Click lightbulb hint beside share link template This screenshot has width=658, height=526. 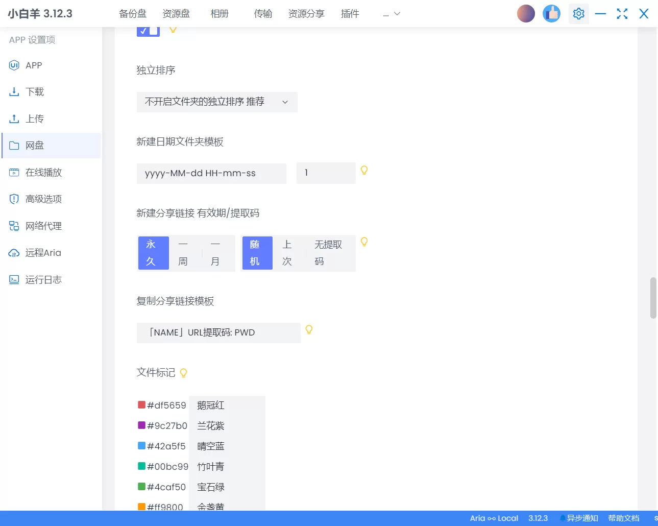pos(309,330)
